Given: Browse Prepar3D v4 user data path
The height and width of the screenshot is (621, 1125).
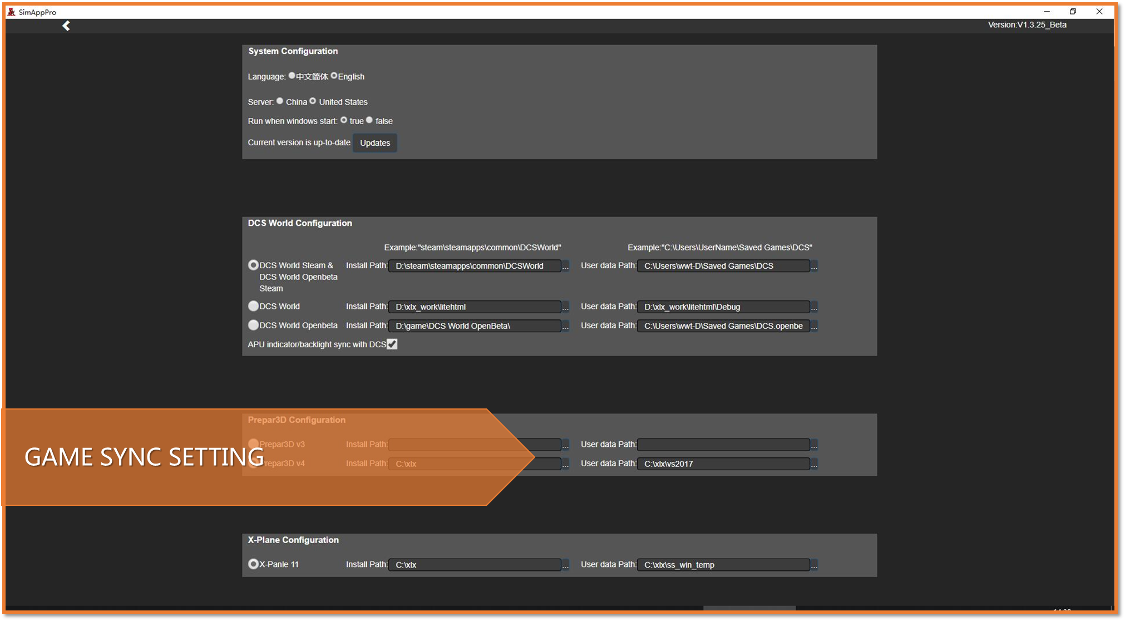Looking at the screenshot, I should [x=814, y=464].
